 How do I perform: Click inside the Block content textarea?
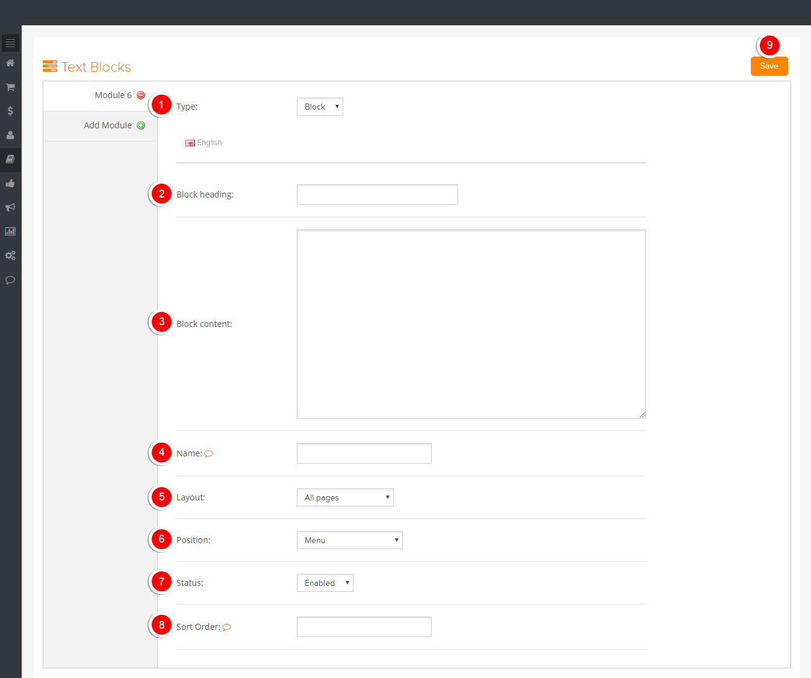tap(471, 324)
